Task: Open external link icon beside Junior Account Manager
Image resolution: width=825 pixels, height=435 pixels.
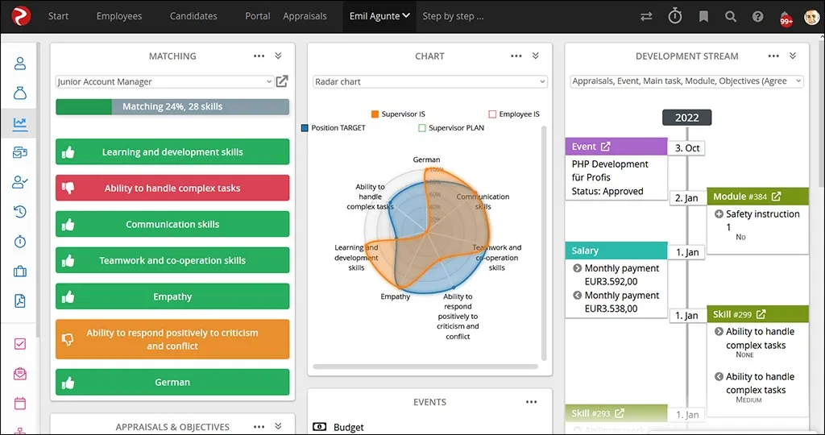Action: click(282, 81)
